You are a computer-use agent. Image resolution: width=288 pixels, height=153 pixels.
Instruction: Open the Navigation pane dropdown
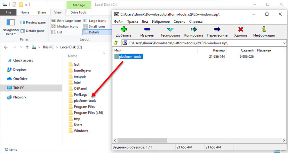(x=11, y=27)
